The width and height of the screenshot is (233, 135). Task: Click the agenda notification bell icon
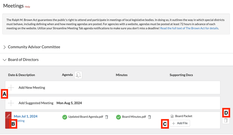click(78, 75)
